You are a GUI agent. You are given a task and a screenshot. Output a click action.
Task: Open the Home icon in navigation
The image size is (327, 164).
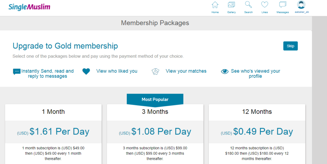click(x=215, y=5)
